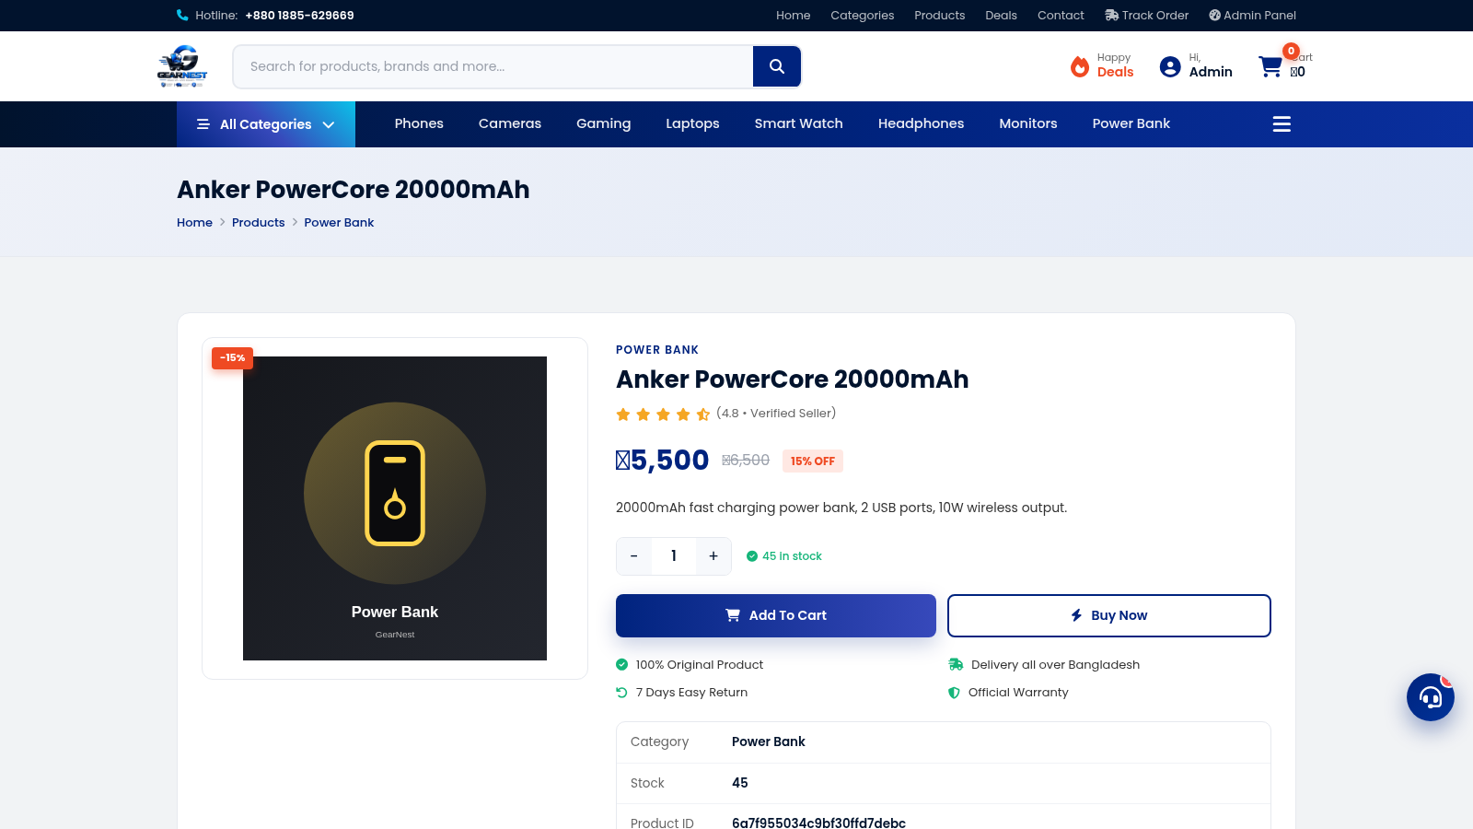Click the (4.8 • Verified Seller) text
Screen dimensions: 1473x829
776,414
